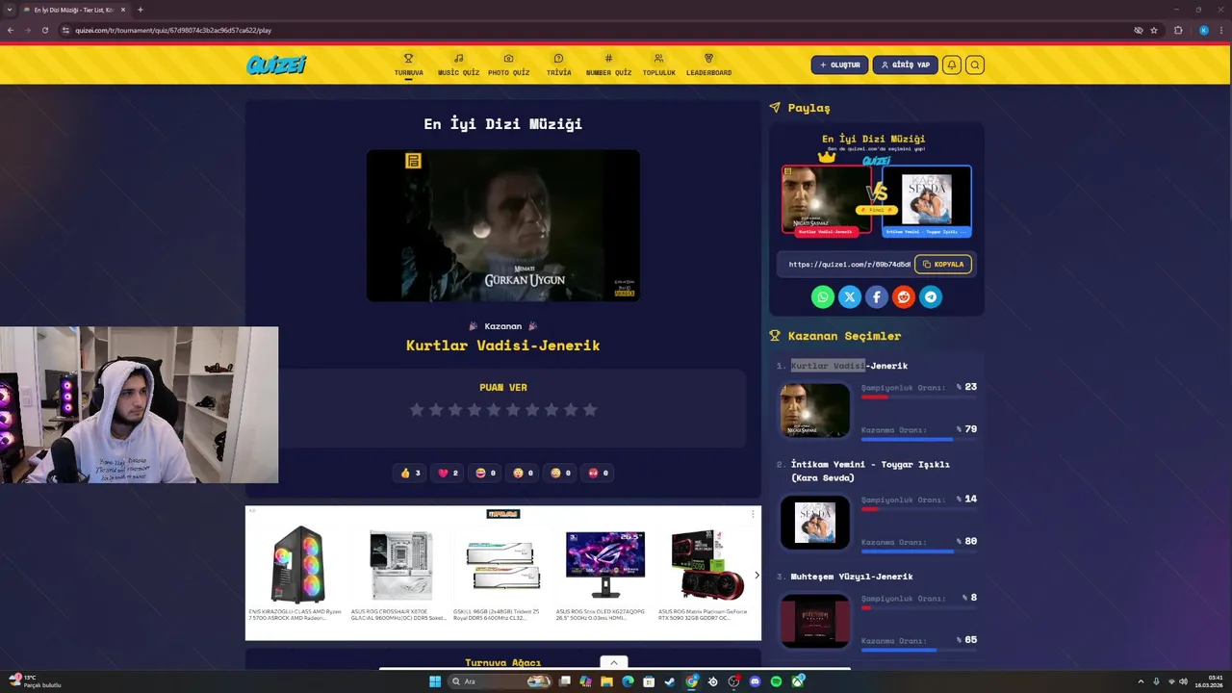
Task: Give a five-star rating
Action: [494, 410]
